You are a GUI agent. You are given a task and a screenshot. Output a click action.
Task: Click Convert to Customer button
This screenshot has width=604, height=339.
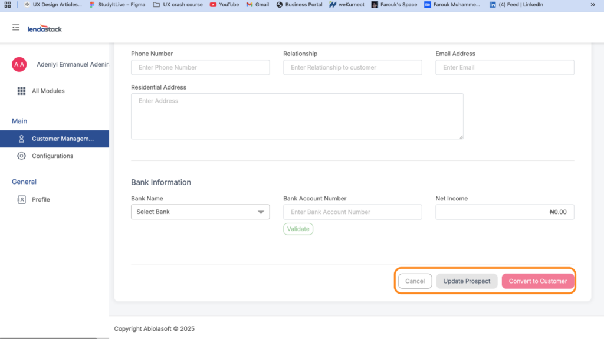(x=537, y=281)
